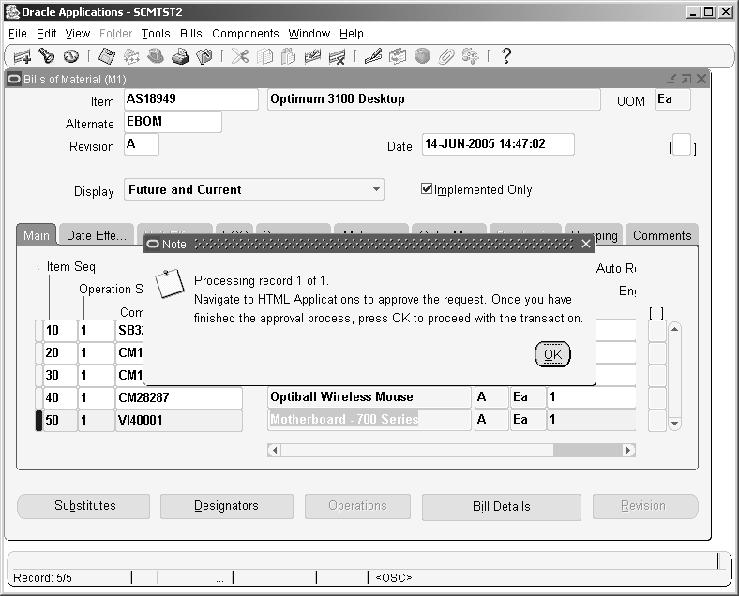Click the Show Navigator toolbar icon
Viewport: 739px width, 596px height.
point(71,56)
